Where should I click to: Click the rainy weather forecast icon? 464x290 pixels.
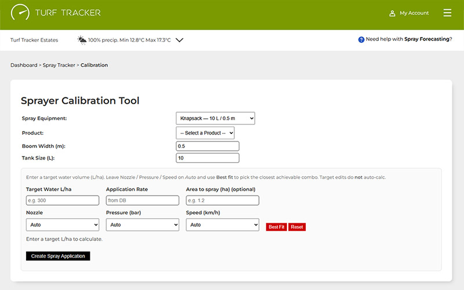[82, 40]
